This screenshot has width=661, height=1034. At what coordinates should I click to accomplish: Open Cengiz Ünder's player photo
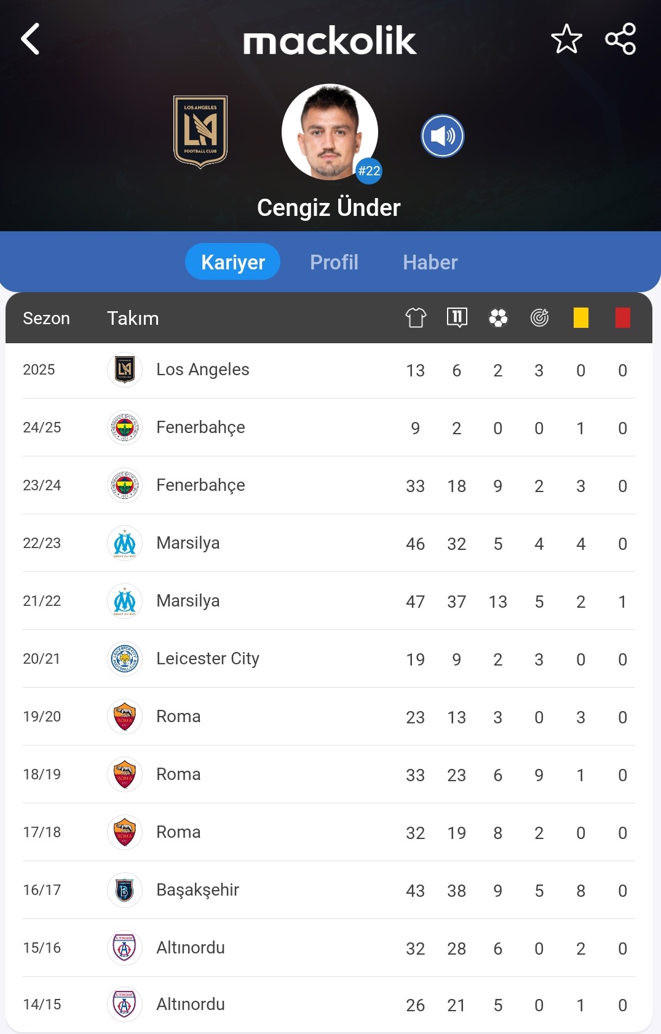tap(330, 132)
